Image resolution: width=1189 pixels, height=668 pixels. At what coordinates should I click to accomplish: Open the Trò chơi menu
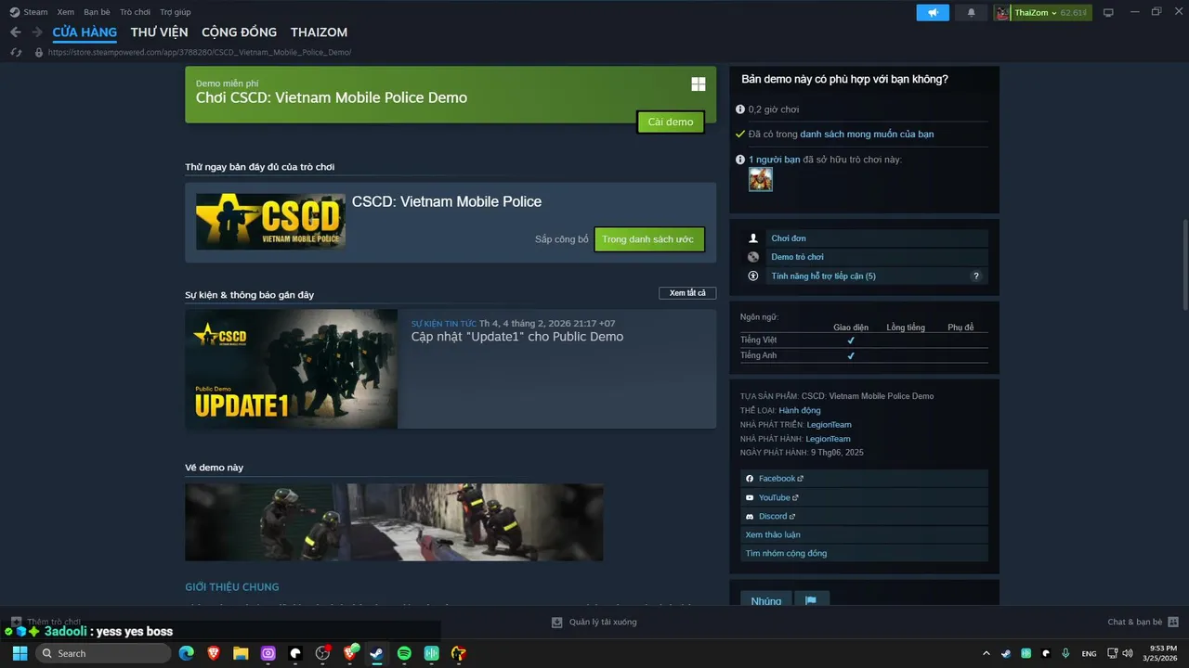[x=135, y=12]
